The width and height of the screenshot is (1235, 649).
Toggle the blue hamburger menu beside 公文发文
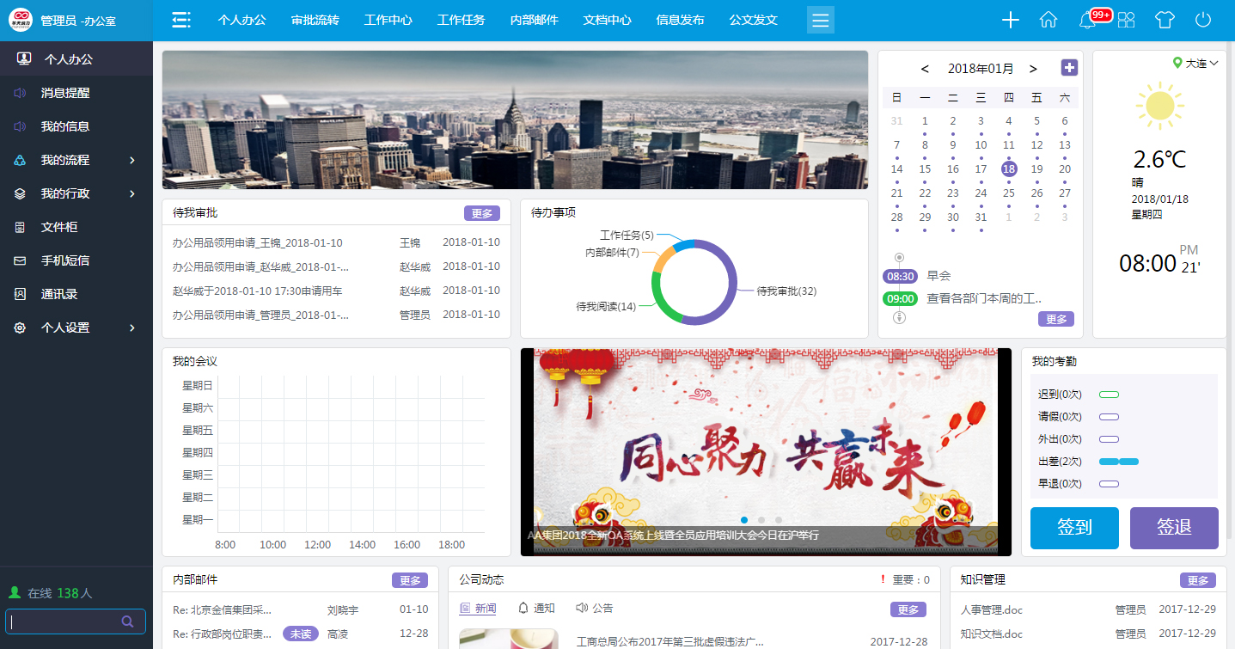click(x=820, y=18)
